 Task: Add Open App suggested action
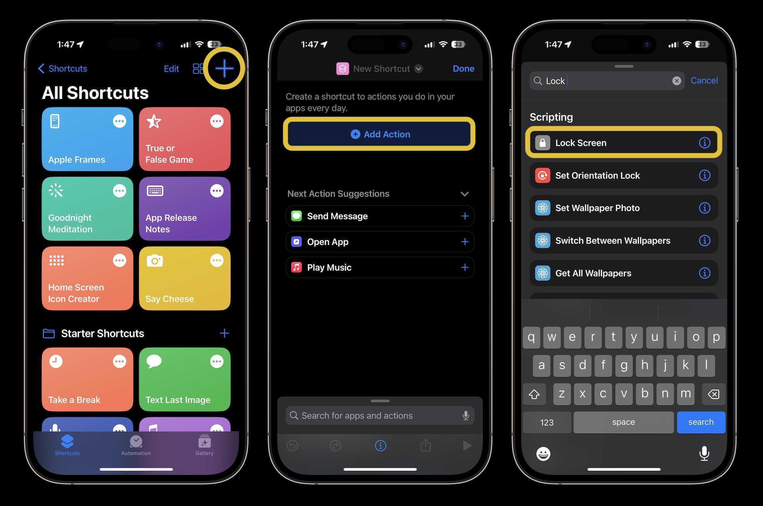pyautogui.click(x=465, y=241)
